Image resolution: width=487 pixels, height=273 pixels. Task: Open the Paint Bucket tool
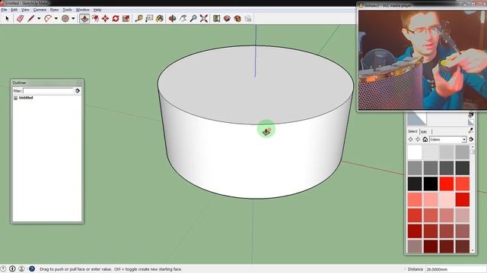(160, 18)
